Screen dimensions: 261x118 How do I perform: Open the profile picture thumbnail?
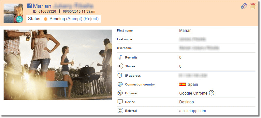pyautogui.click(x=13, y=13)
